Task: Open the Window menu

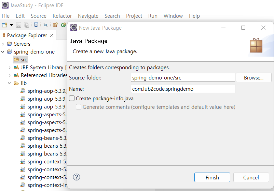Action: (173, 16)
